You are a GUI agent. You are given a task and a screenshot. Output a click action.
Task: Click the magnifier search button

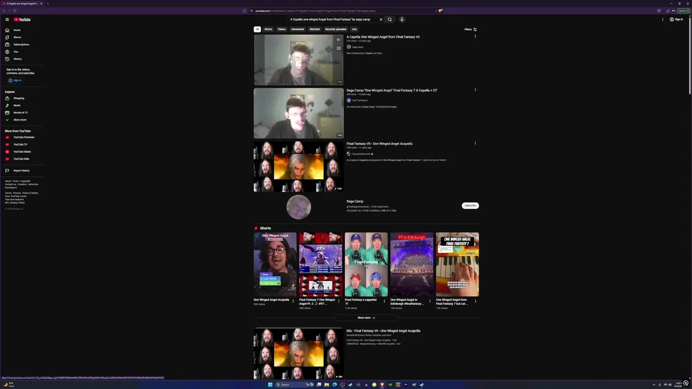(x=390, y=19)
